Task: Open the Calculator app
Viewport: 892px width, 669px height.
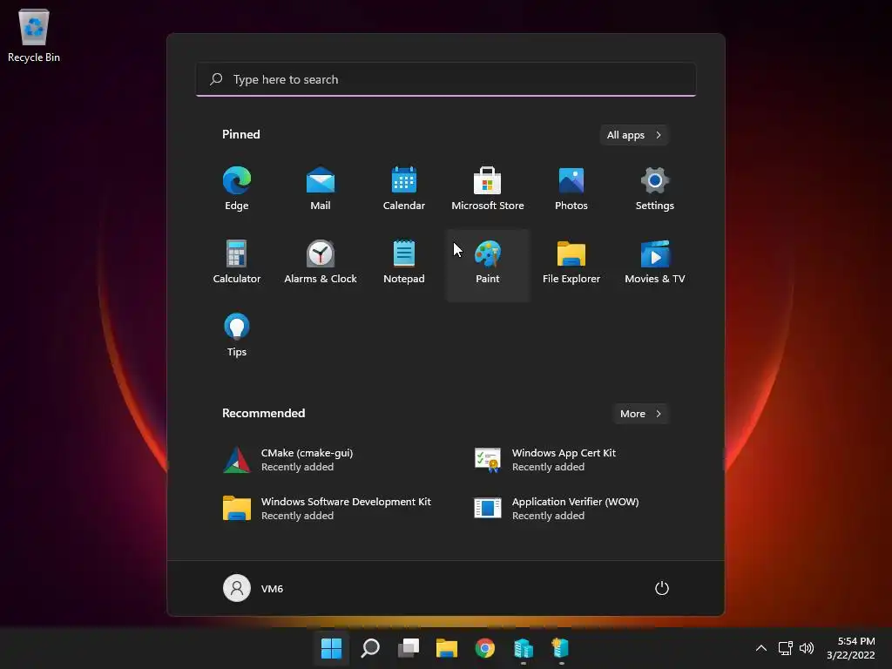Action: (237, 262)
